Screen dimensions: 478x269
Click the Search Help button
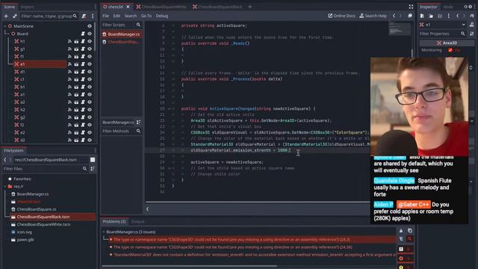(373, 16)
